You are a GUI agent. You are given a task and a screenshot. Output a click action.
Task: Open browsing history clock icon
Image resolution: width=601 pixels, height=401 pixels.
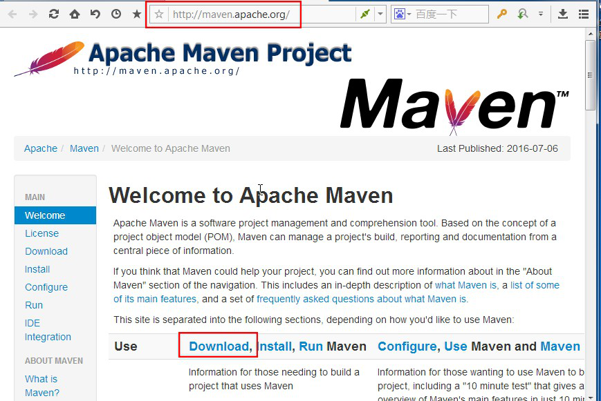[x=116, y=14]
